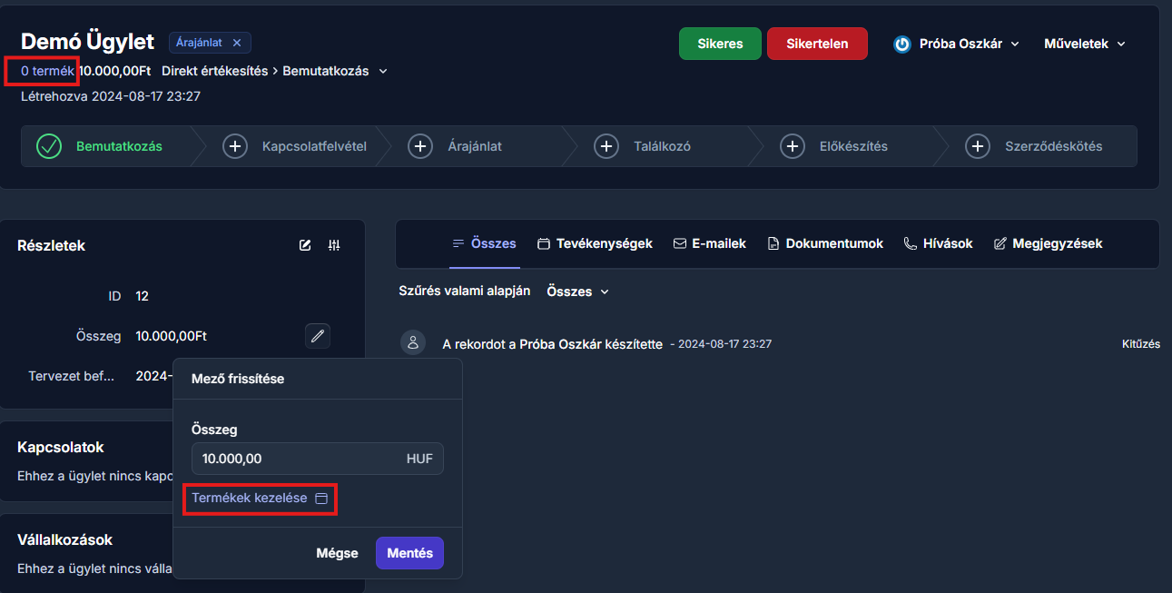Open the Próba Oszkár owner dropdown
Image resolution: width=1172 pixels, height=593 pixels.
(957, 44)
